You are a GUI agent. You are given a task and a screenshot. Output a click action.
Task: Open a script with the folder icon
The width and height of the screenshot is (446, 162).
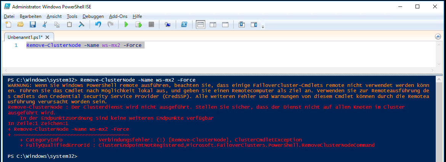[21, 24]
